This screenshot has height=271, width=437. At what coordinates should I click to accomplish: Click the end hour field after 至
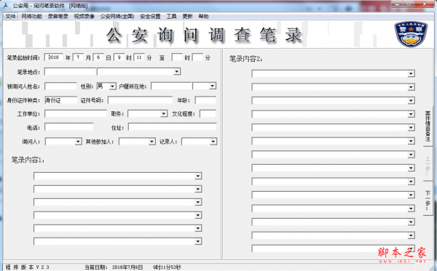click(x=177, y=57)
